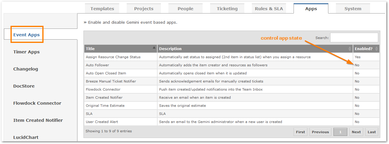Focus the Search input field

coord(354,37)
